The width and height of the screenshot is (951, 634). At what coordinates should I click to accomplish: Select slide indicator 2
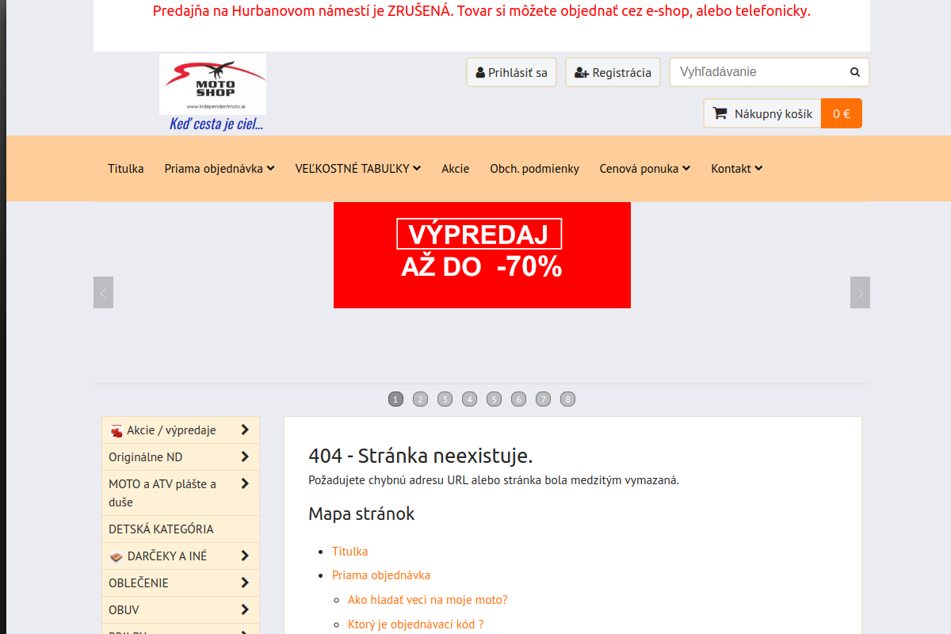[x=421, y=399]
